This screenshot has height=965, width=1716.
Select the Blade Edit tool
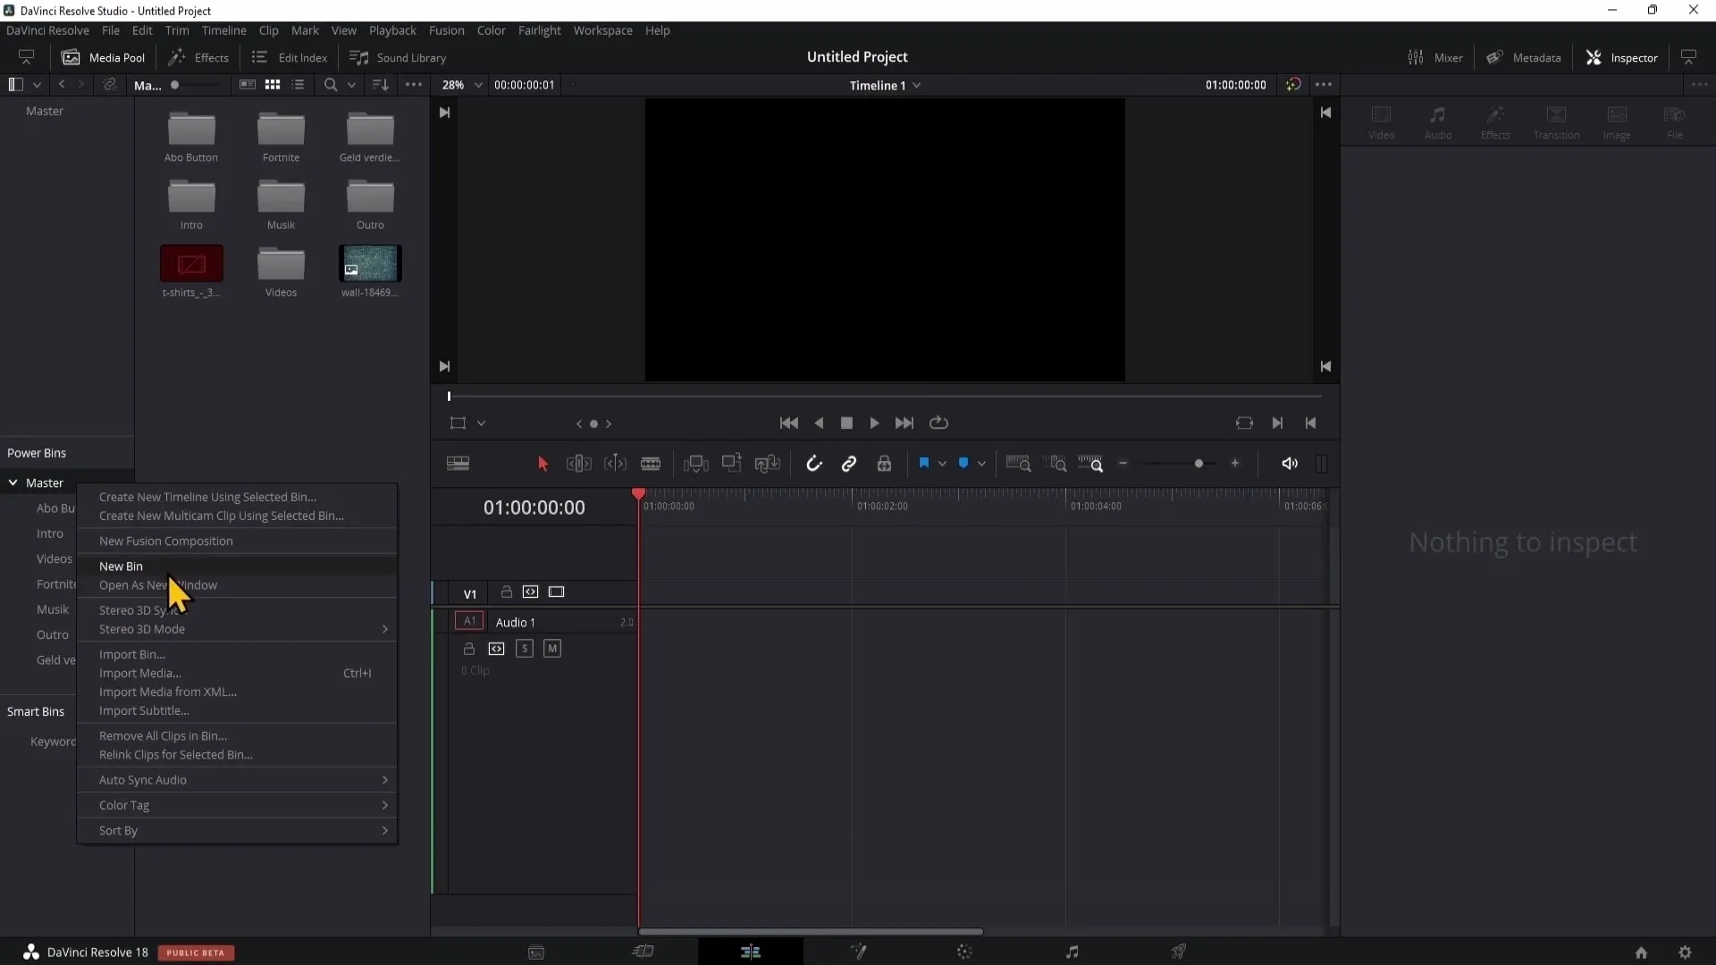651,464
